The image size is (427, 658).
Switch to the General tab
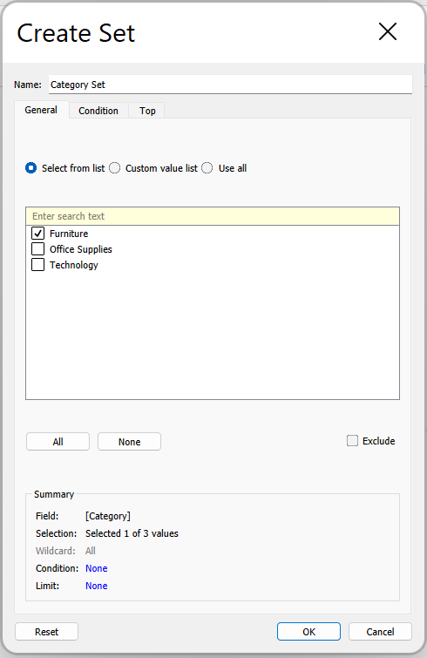41,110
